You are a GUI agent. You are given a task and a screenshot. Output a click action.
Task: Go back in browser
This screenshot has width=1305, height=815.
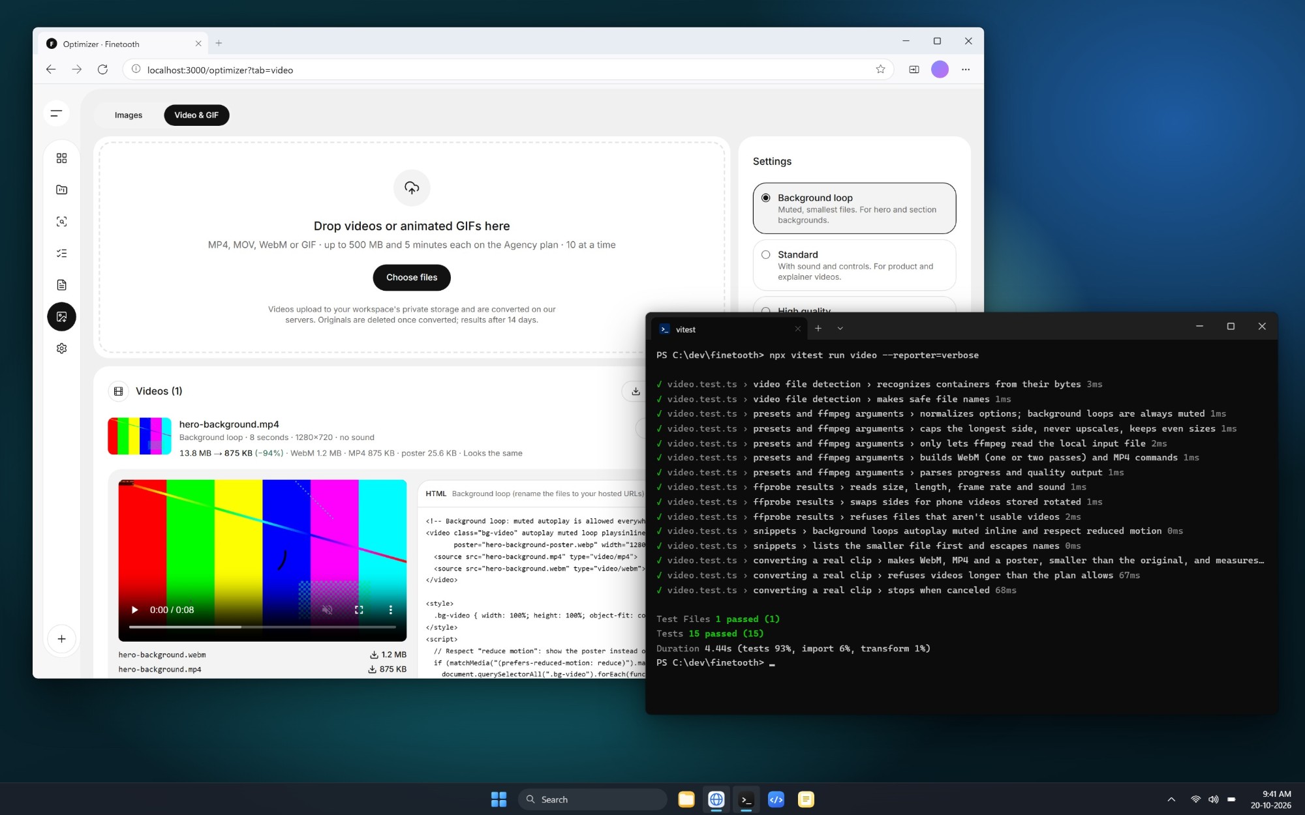coord(51,69)
